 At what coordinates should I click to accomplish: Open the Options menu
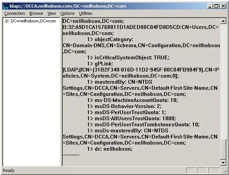pos(68,13)
